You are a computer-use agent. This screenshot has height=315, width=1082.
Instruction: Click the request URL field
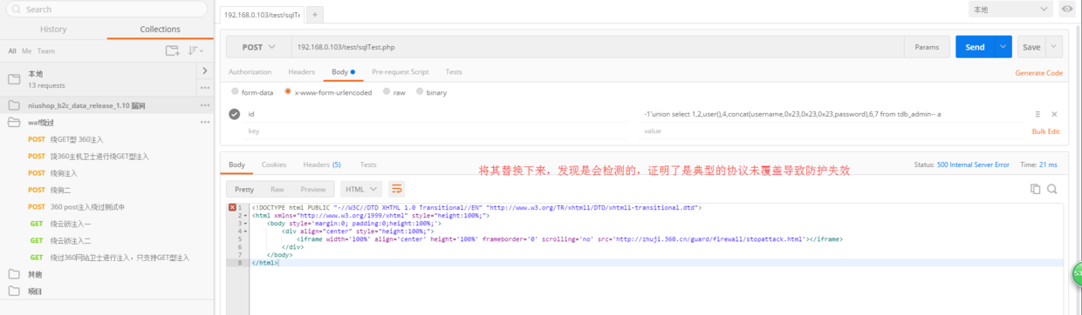click(597, 47)
